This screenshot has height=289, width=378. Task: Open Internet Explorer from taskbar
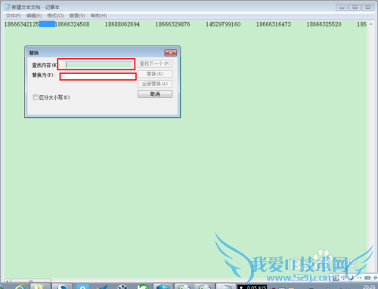pyautogui.click(x=20, y=287)
